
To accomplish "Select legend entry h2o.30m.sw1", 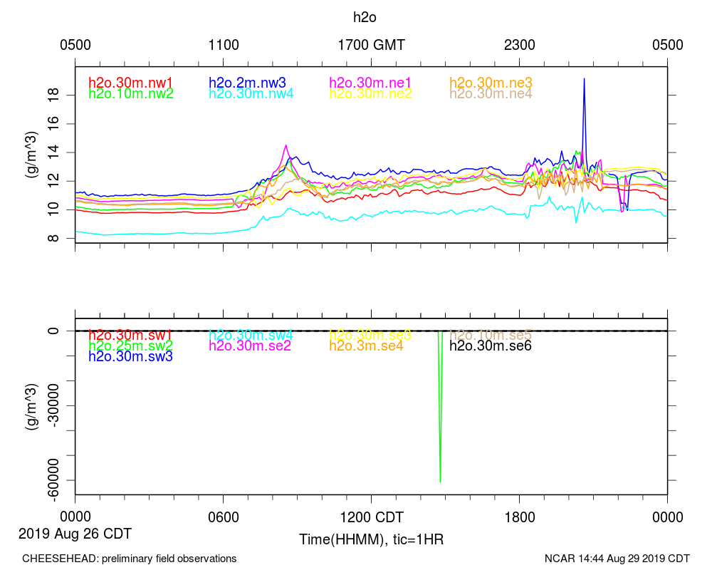I will tap(130, 336).
